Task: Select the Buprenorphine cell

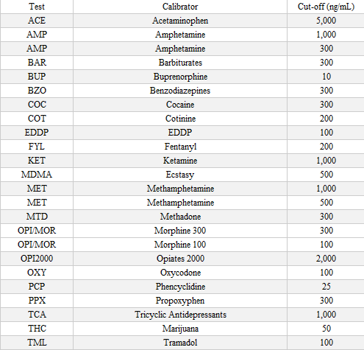Action: (x=180, y=77)
